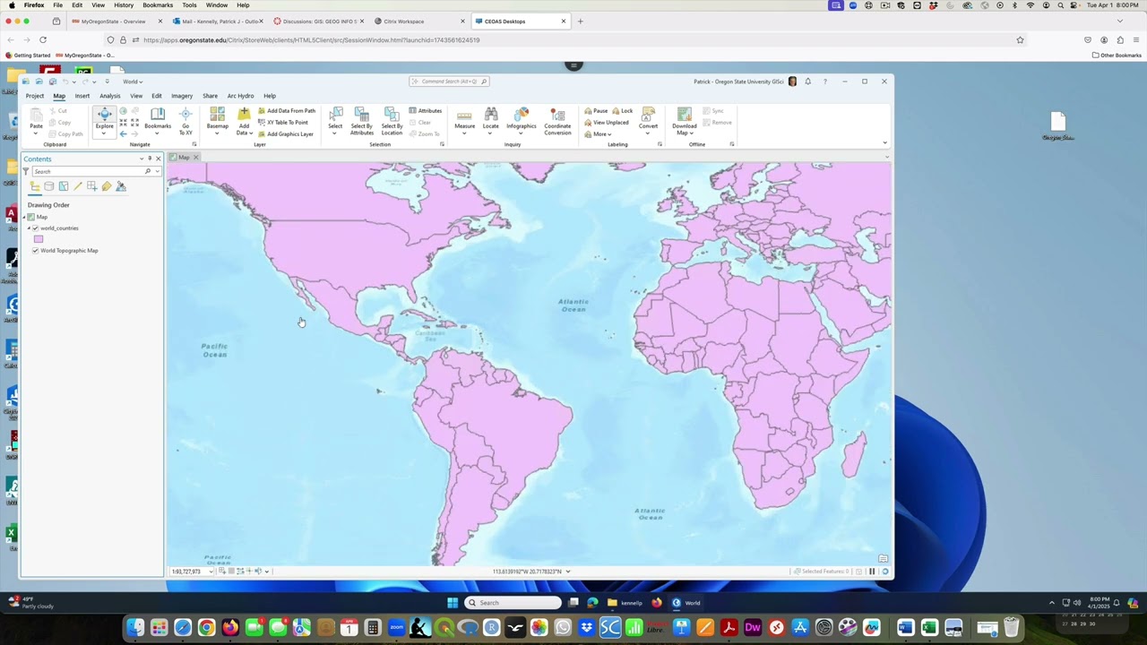Collapse the ribbon with the chevron
The width and height of the screenshot is (1147, 645).
pyautogui.click(x=884, y=143)
